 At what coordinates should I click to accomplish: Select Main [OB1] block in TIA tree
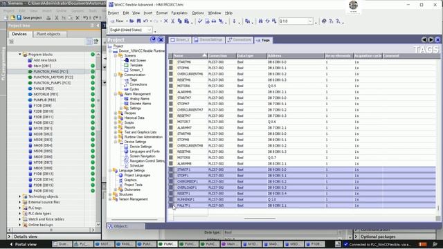point(42,66)
